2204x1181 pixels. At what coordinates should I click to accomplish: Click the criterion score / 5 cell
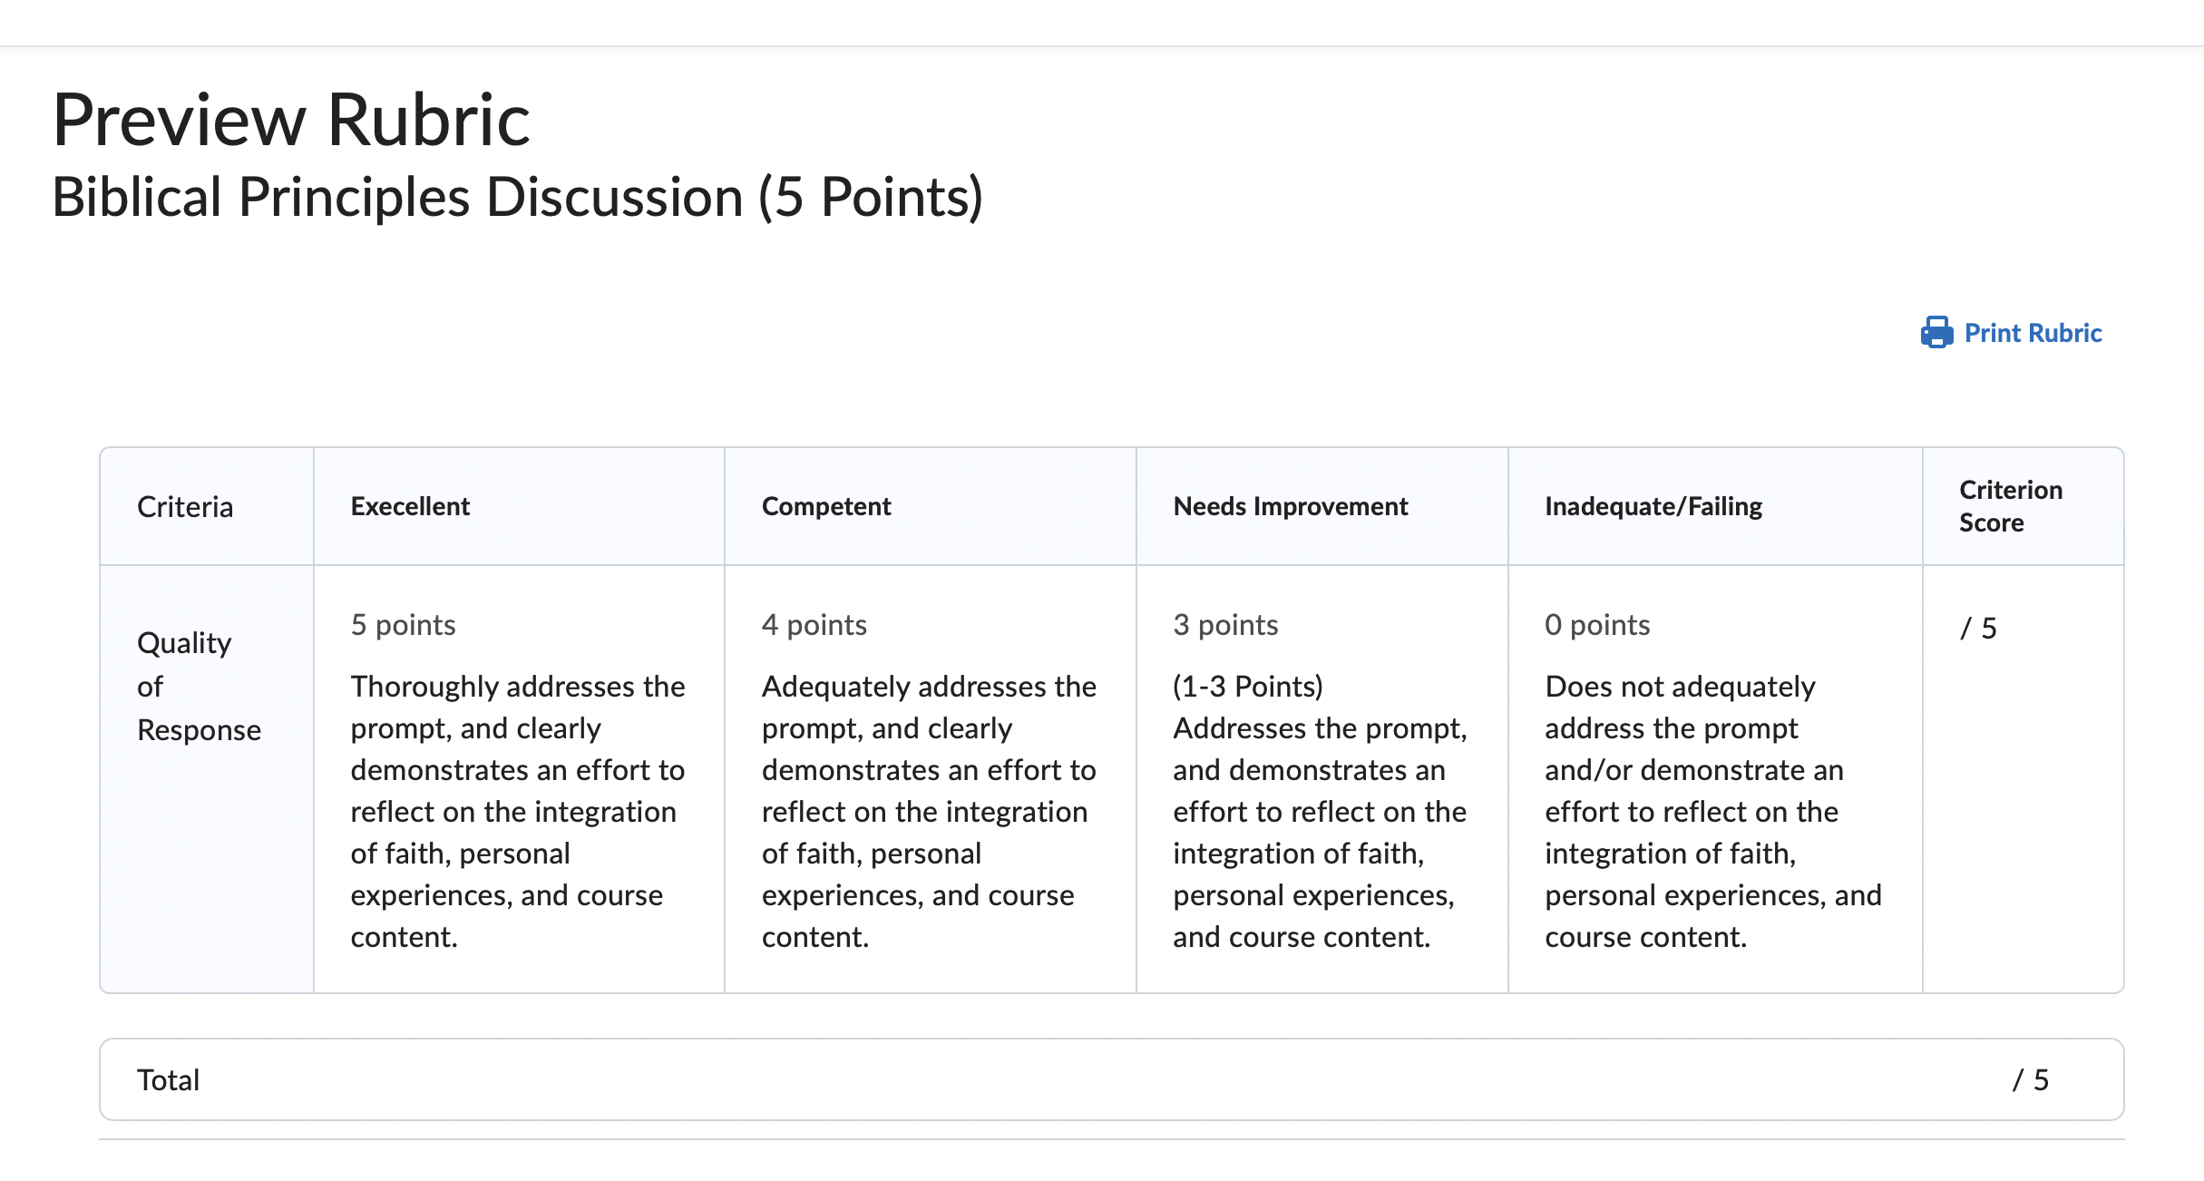pyautogui.click(x=1979, y=628)
